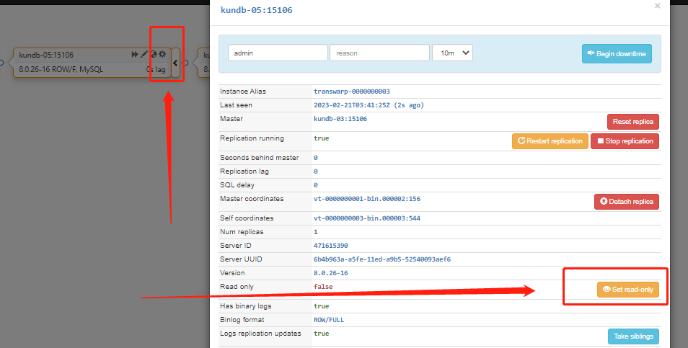Viewport: 688px width, 348px height.
Task: Open the 10m downtime duration dropdown
Action: point(452,53)
